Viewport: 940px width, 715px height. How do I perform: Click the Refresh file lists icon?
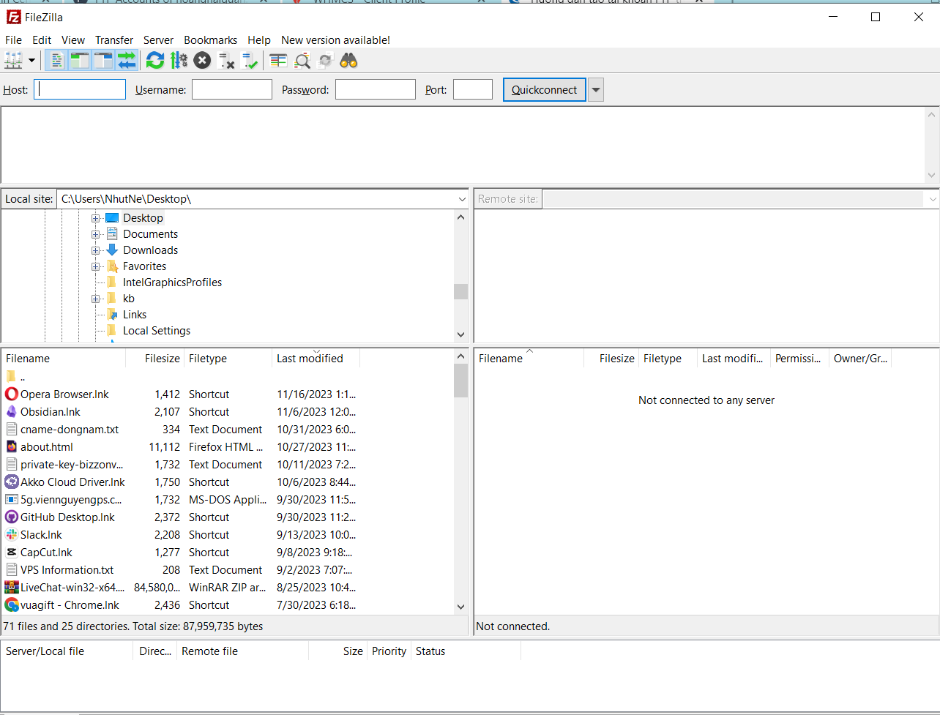coord(155,61)
